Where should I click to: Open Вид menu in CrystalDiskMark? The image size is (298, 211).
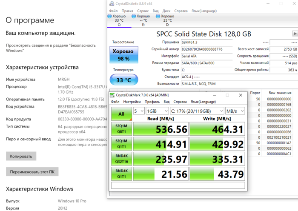click(x=166, y=102)
